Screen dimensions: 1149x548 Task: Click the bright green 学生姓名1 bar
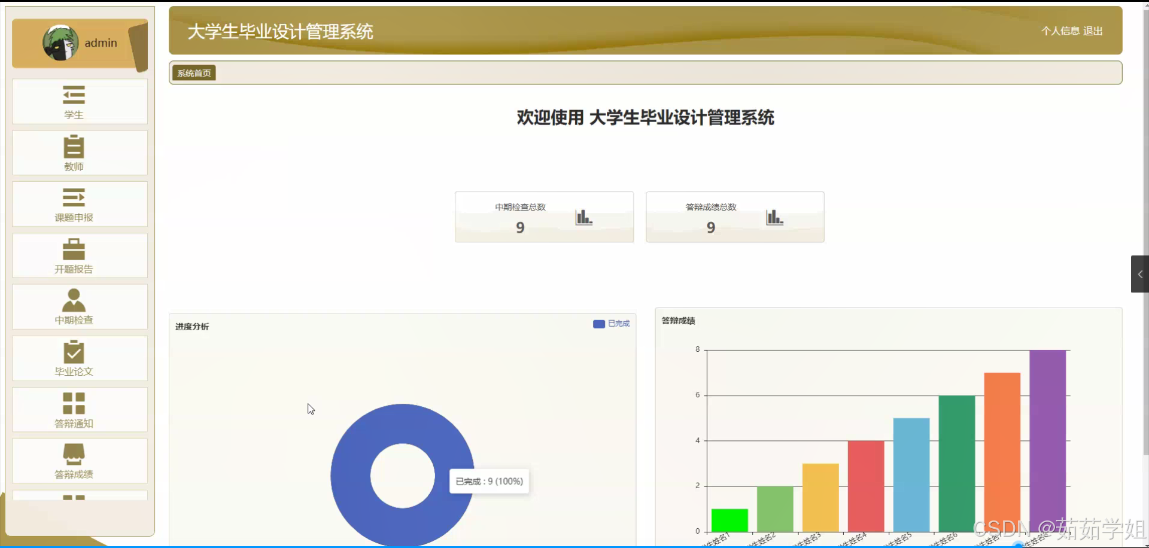click(729, 520)
